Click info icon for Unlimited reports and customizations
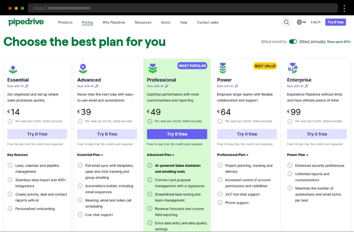354x232 pixels. (290, 174)
